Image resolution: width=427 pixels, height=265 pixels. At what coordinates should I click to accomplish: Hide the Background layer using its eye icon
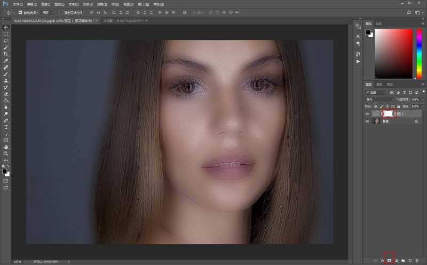point(367,121)
